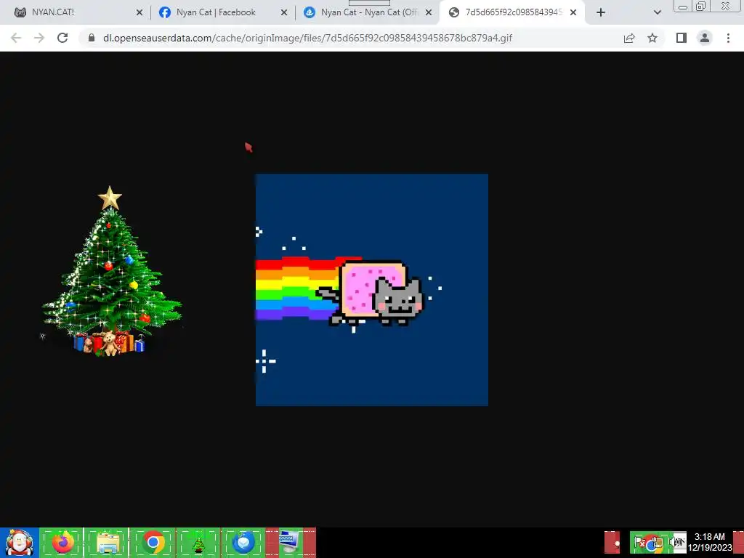744x558 pixels.
Task: Share this page via share icon
Action: [x=629, y=38]
